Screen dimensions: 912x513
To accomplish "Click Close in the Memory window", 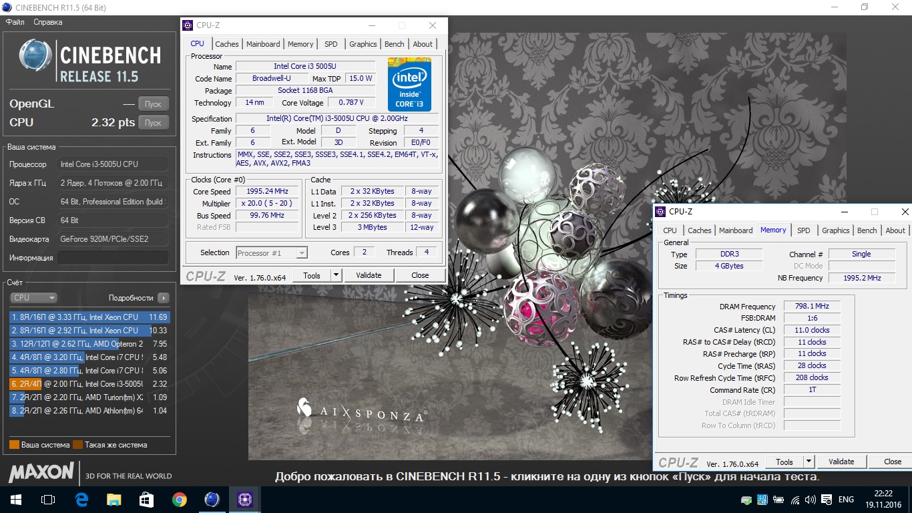I will [893, 462].
